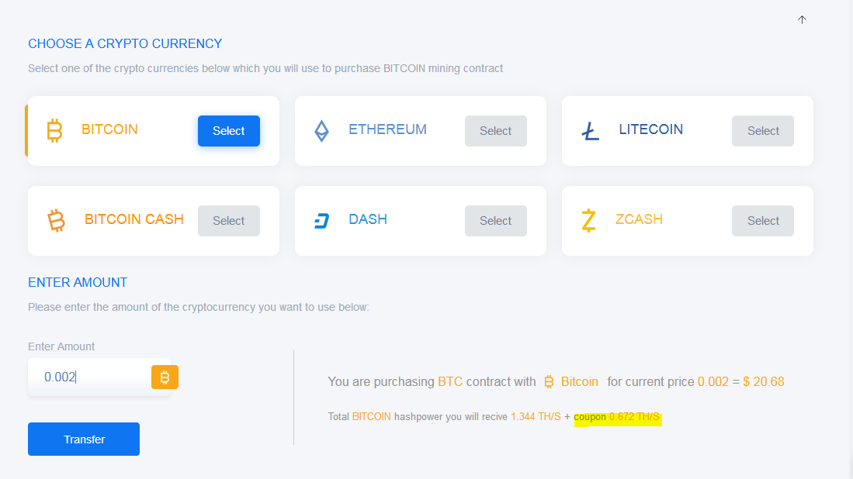Click the Bitcoin logo icon
Image resolution: width=853 pixels, height=479 pixels.
pyautogui.click(x=54, y=130)
